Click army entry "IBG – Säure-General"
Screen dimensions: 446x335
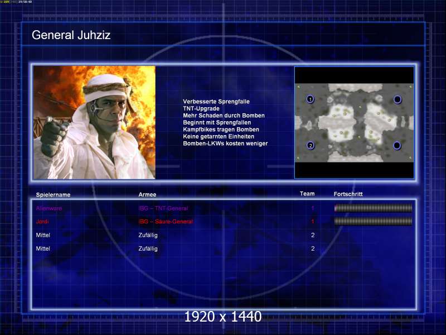click(166, 221)
